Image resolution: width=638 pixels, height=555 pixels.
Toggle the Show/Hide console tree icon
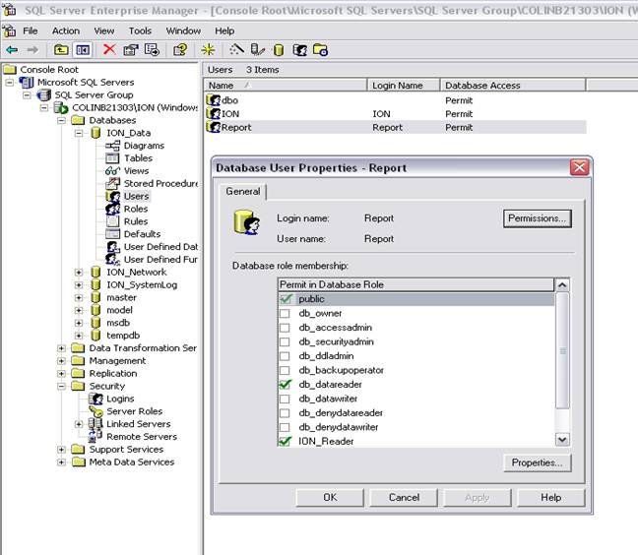(x=83, y=50)
